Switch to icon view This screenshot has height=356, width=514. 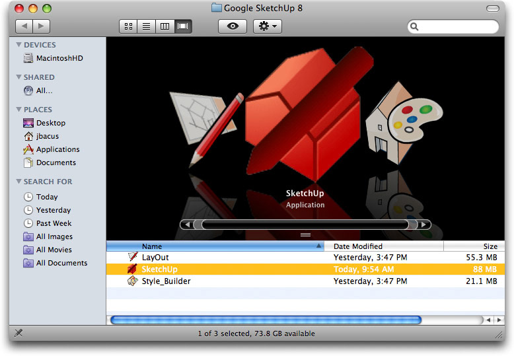point(128,26)
